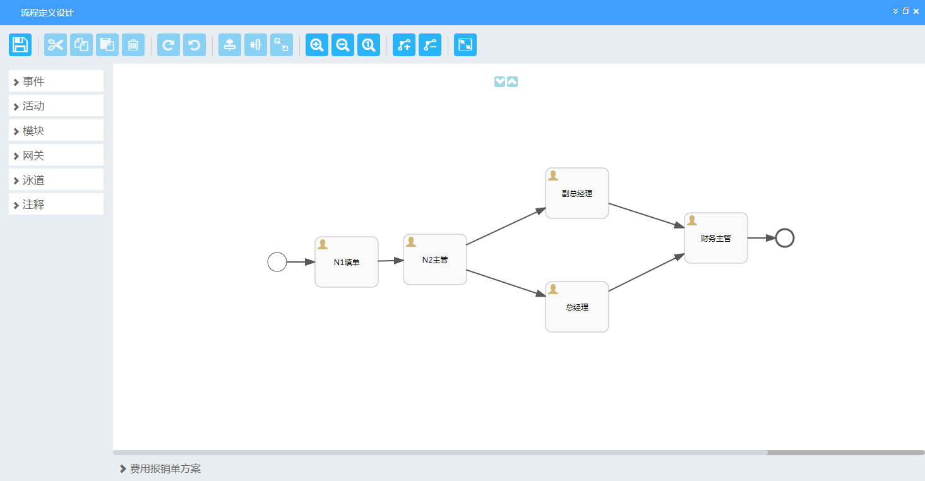Click the horizontal scrollbar thumb under canvas

point(440,453)
